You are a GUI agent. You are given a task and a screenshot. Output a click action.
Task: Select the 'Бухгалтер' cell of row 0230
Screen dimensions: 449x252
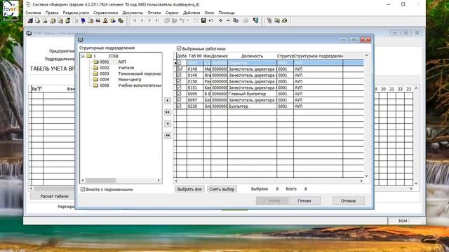tap(252, 106)
